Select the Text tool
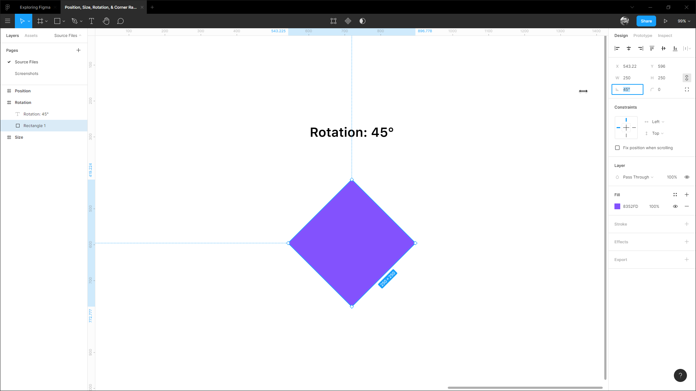 (x=91, y=21)
